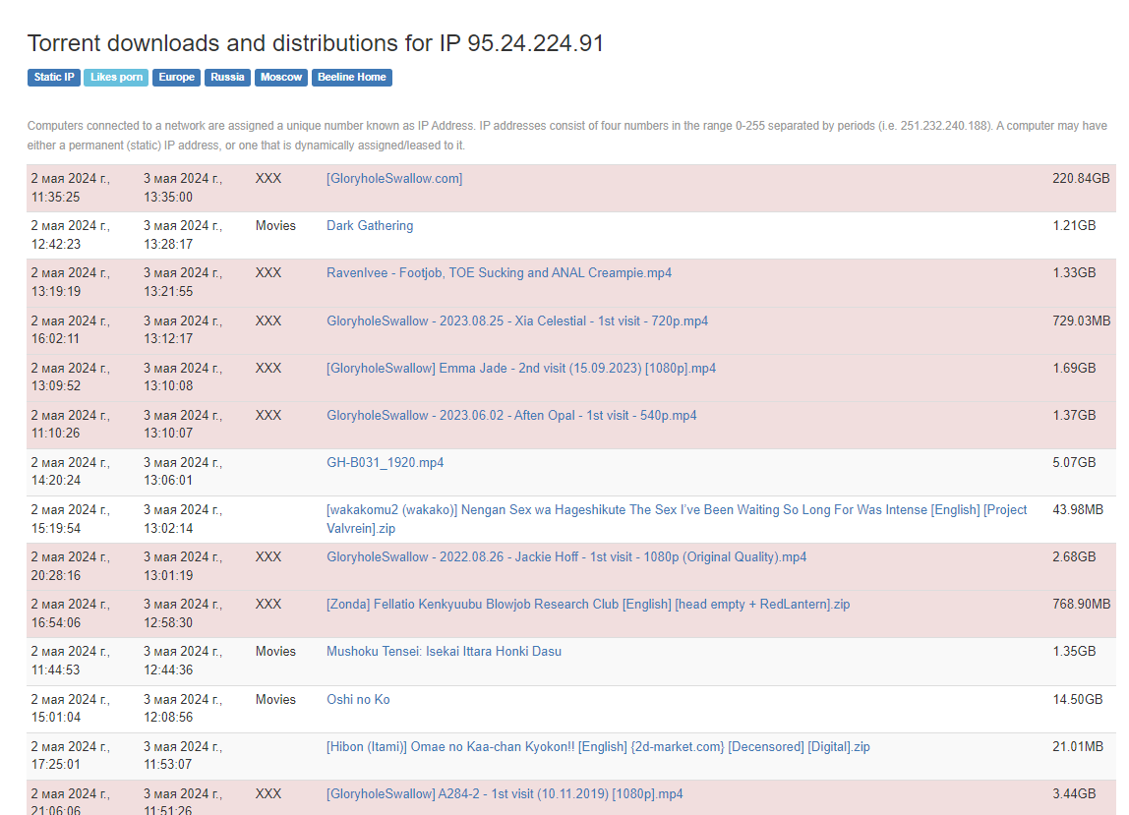
Task: Click the 14.50GB size of Oshi no Ko
Action: 1077,700
